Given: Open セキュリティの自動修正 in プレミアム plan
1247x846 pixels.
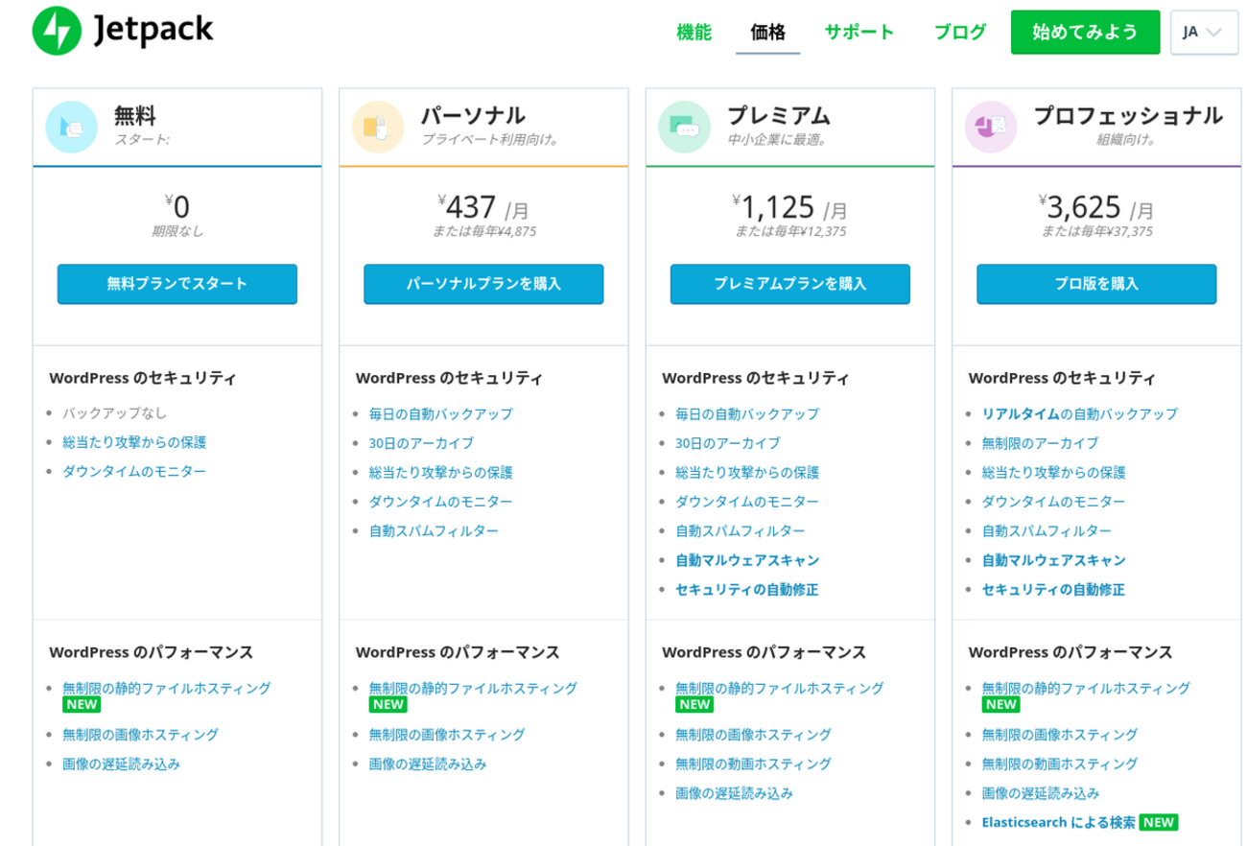Looking at the screenshot, I should coord(747,589).
